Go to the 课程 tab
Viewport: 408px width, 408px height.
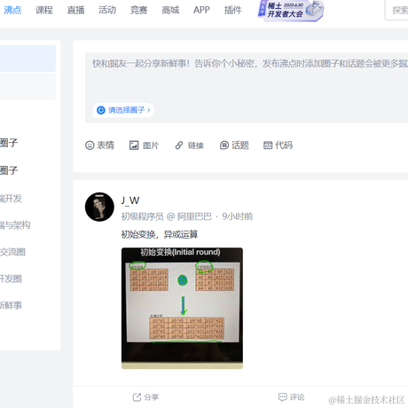[x=44, y=10]
